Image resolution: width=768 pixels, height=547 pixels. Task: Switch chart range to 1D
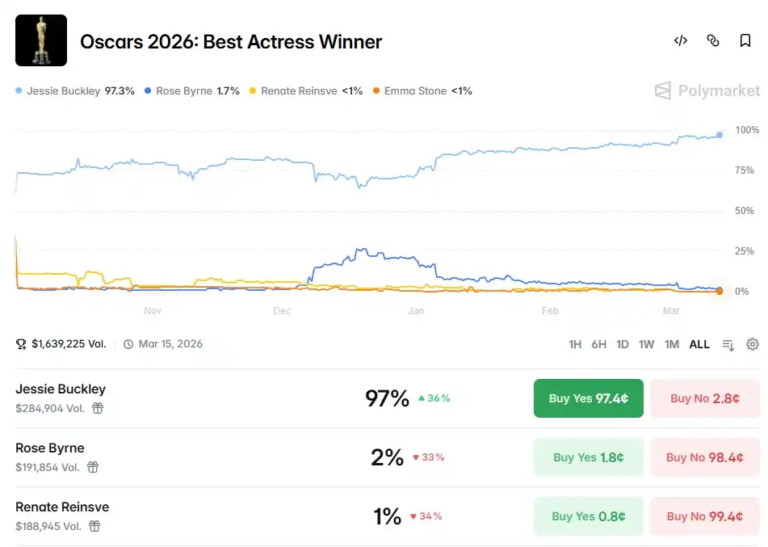[623, 344]
